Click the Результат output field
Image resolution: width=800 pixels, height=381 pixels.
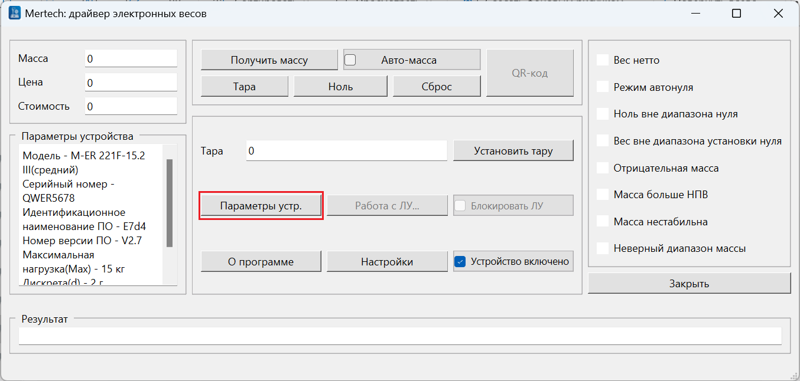(x=400, y=336)
